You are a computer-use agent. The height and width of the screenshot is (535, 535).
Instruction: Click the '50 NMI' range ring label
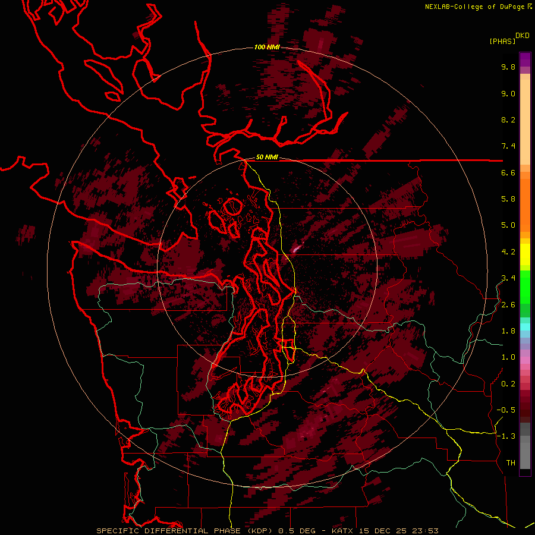267,158
